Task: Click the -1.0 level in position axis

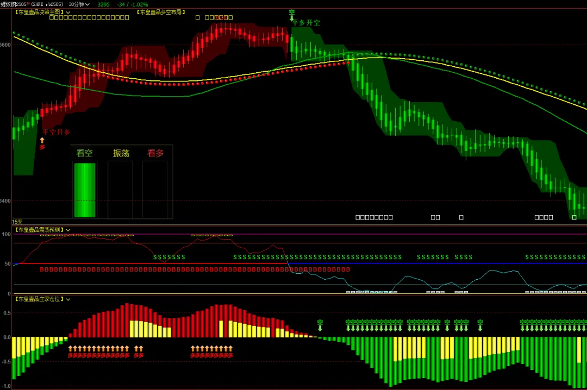Action: [7, 386]
